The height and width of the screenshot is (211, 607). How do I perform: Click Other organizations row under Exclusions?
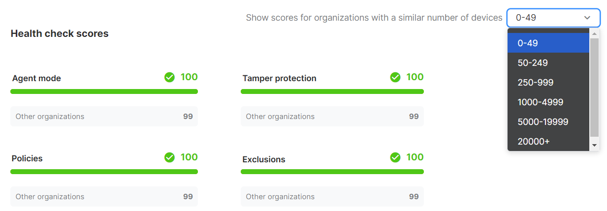(332, 197)
